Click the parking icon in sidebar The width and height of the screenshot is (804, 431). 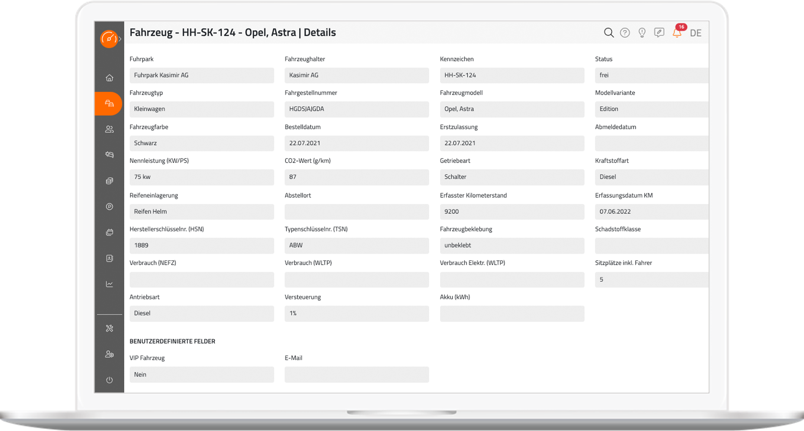109,206
